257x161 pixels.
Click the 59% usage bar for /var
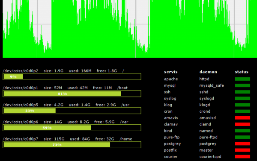tap(72, 128)
